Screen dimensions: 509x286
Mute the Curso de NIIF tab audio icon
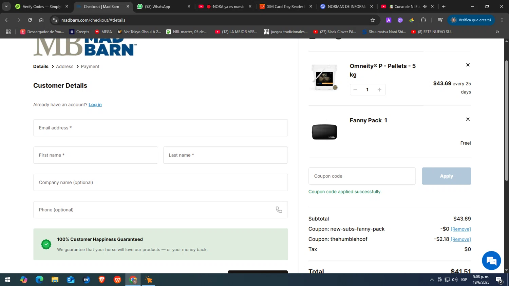pos(425,6)
